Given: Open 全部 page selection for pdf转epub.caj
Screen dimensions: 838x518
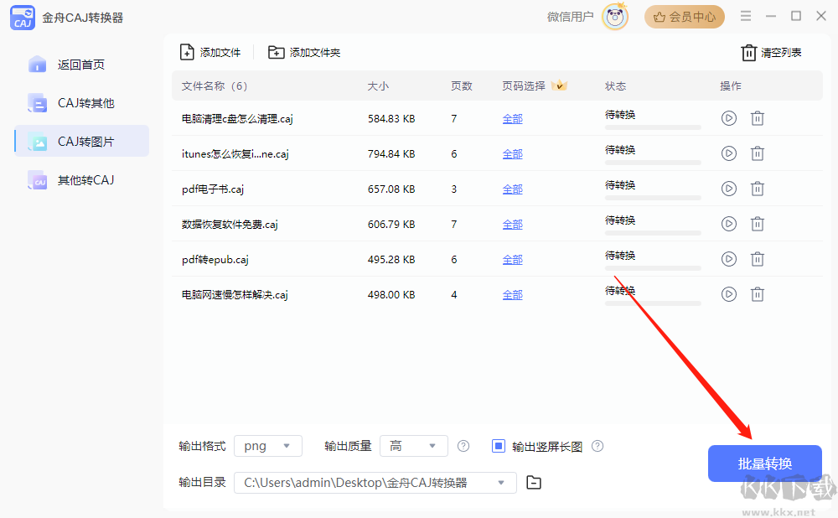Looking at the screenshot, I should tap(513, 260).
